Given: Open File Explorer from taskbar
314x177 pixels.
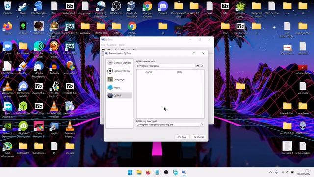Looking at the screenshot, I should 139,172.
